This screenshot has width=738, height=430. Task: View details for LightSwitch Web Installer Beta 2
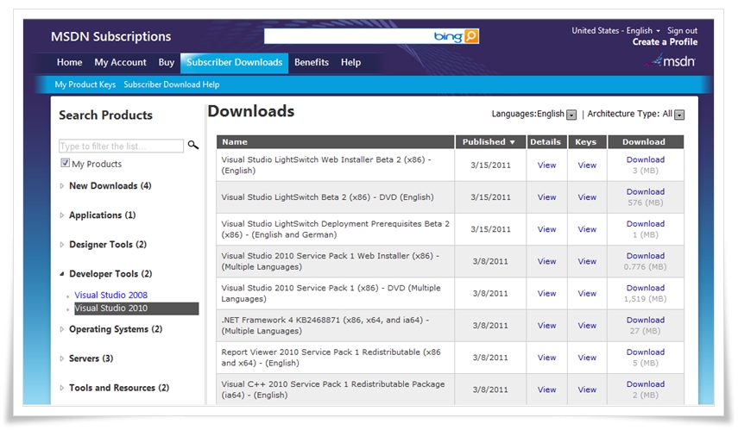click(546, 165)
